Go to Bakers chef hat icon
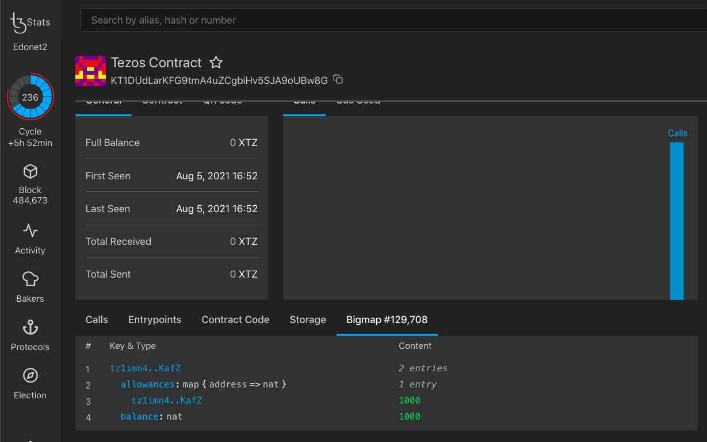707x442 pixels. click(x=30, y=279)
